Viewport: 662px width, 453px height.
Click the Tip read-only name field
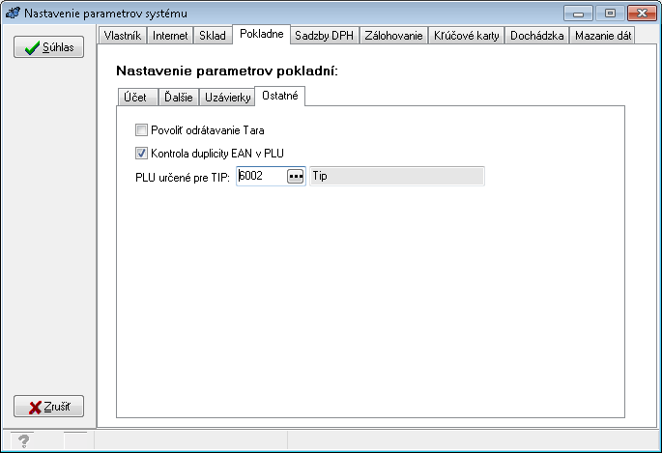pyautogui.click(x=397, y=176)
